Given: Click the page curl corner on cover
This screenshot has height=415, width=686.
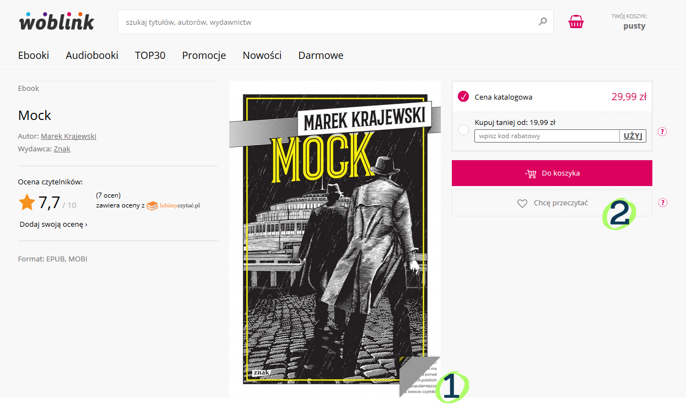Looking at the screenshot, I should pos(419,376).
